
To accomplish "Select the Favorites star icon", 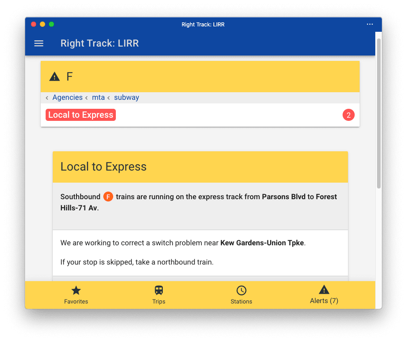I will 76,289.
